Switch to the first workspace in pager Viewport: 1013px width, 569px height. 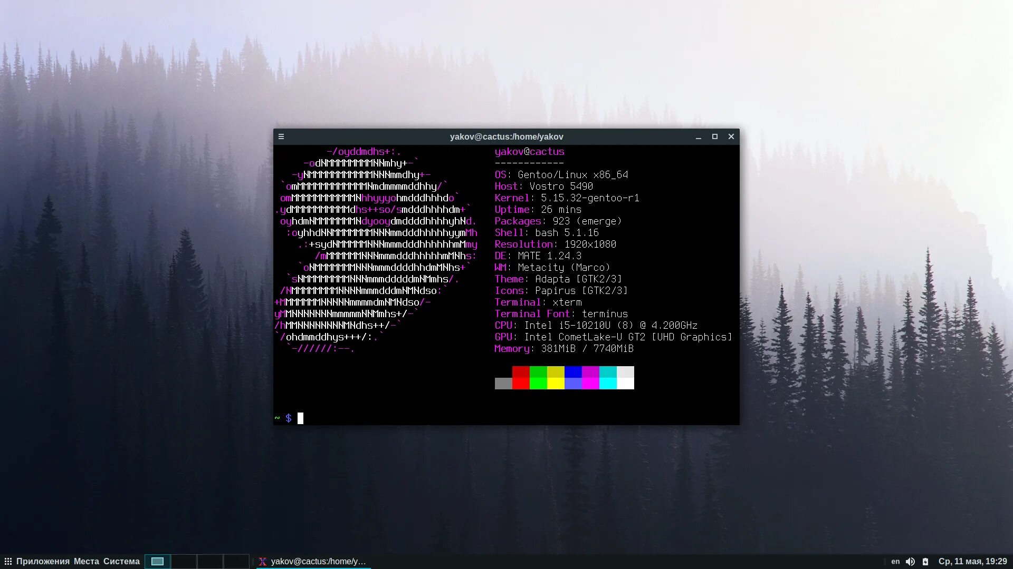pyautogui.click(x=157, y=562)
